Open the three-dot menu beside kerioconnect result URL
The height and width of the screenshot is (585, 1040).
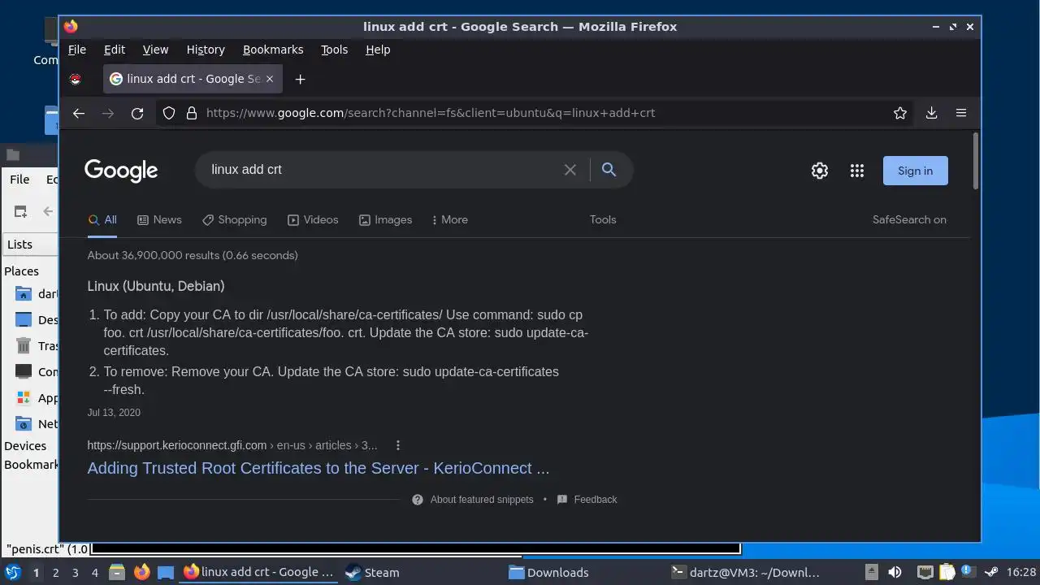click(x=398, y=445)
